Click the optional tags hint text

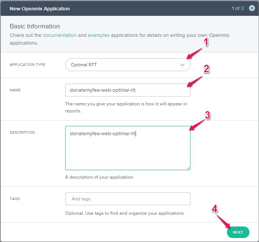(x=125, y=213)
